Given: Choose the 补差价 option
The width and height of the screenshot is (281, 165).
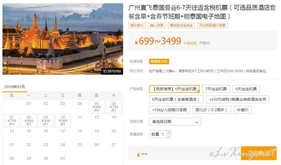Looking at the screenshot, I should pyautogui.click(x=243, y=110).
